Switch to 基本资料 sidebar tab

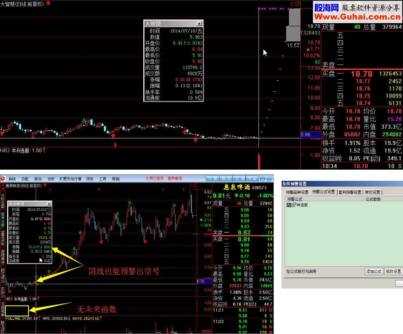[x=2, y=239]
